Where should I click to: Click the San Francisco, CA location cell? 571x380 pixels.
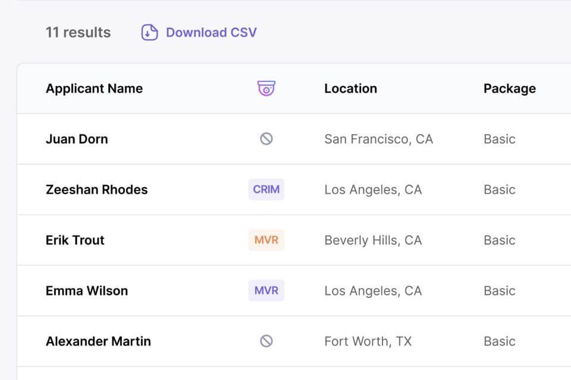pyautogui.click(x=378, y=139)
